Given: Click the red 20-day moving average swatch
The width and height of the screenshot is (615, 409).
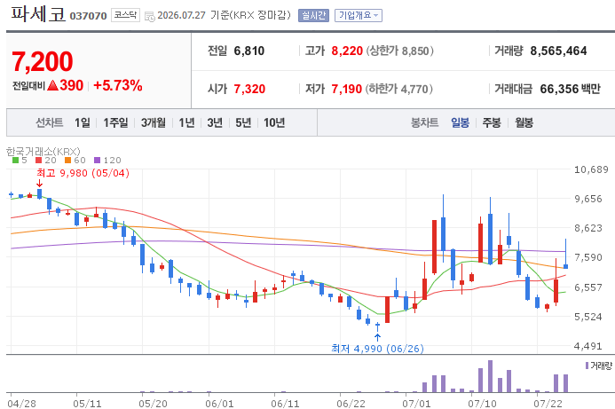Looking at the screenshot, I should [x=38, y=160].
